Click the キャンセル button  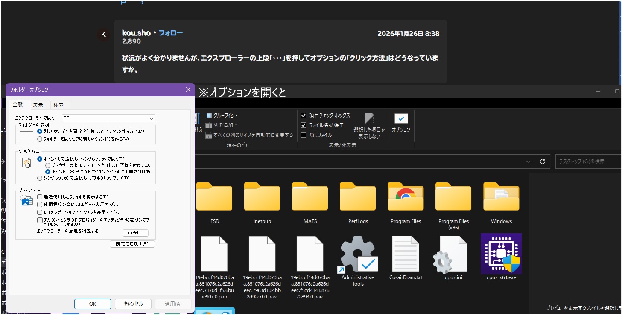pyautogui.click(x=133, y=304)
